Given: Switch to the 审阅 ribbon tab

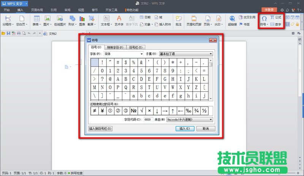Looking at the screenshot, I should tap(67, 10).
